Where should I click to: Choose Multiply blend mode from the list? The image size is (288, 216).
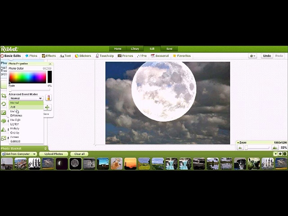tap(26, 128)
